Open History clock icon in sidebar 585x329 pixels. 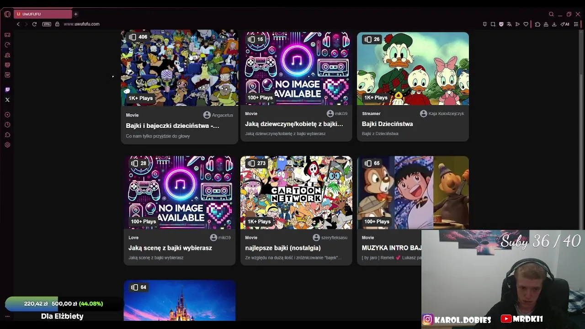(x=7, y=125)
